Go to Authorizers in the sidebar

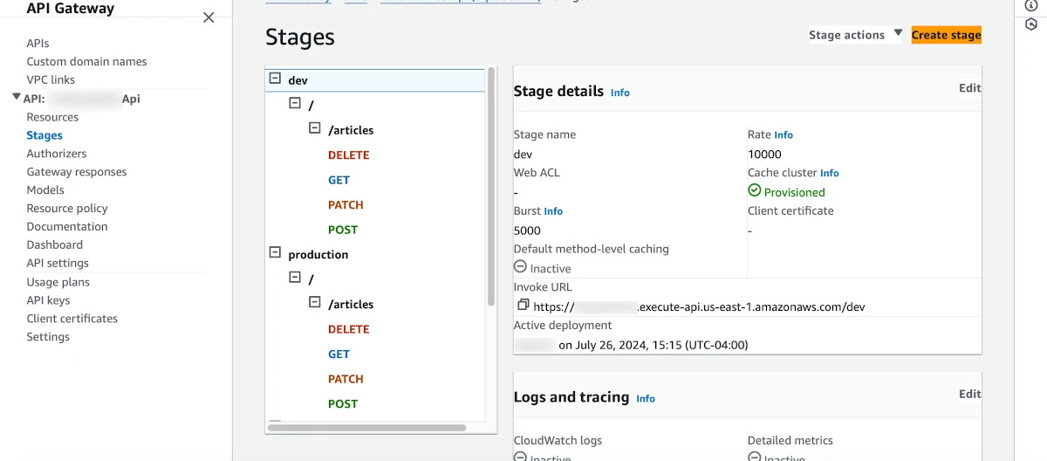(57, 154)
